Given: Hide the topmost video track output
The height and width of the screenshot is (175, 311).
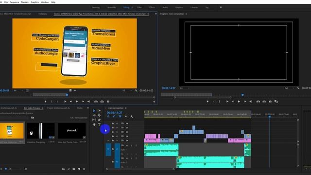Looking at the screenshot, I should (127, 123).
